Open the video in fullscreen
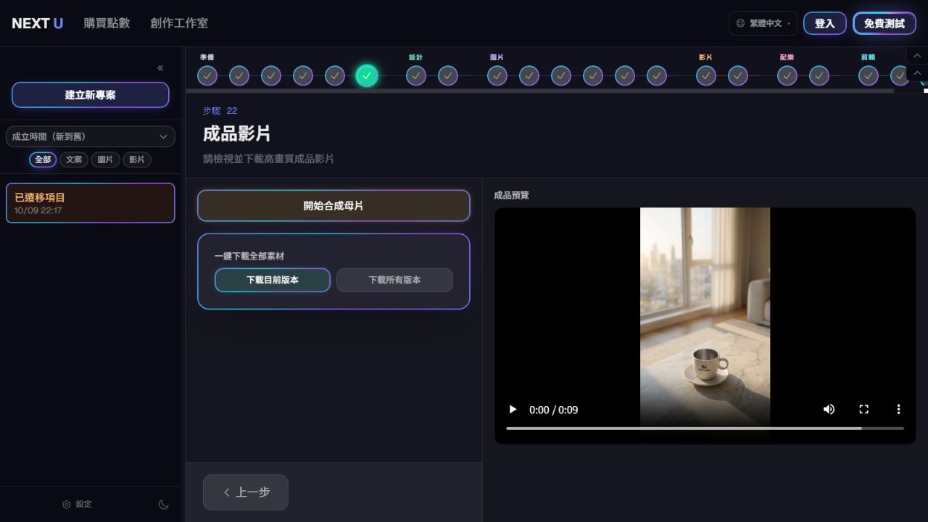Image resolution: width=928 pixels, height=522 pixels. point(863,410)
